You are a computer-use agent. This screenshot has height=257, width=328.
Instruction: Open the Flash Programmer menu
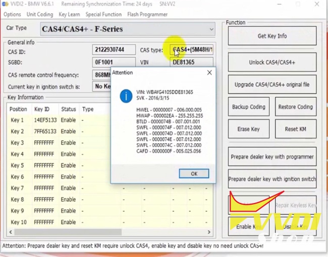coord(147,15)
